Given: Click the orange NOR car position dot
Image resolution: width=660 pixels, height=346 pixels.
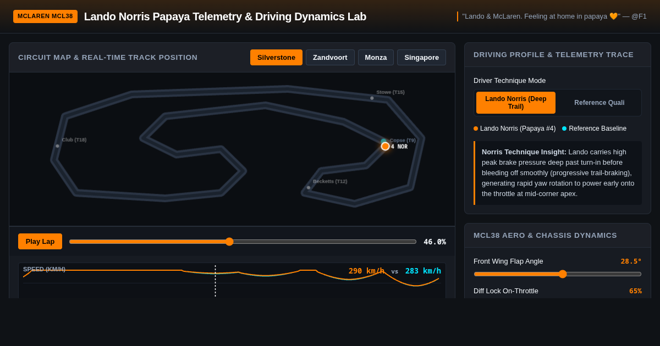Looking at the screenshot, I should click(x=386, y=146).
